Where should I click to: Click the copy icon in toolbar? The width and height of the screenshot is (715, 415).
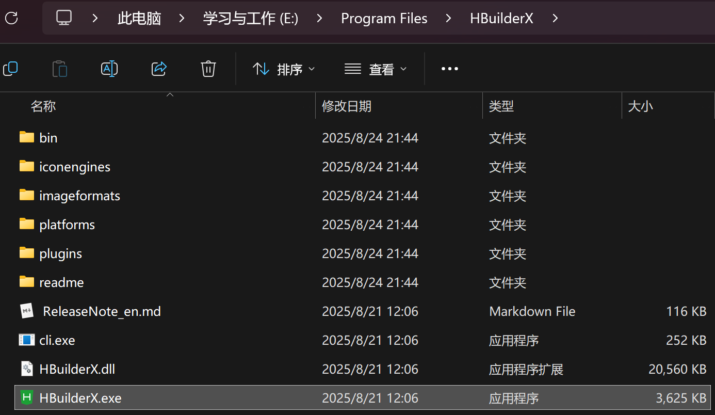click(10, 69)
